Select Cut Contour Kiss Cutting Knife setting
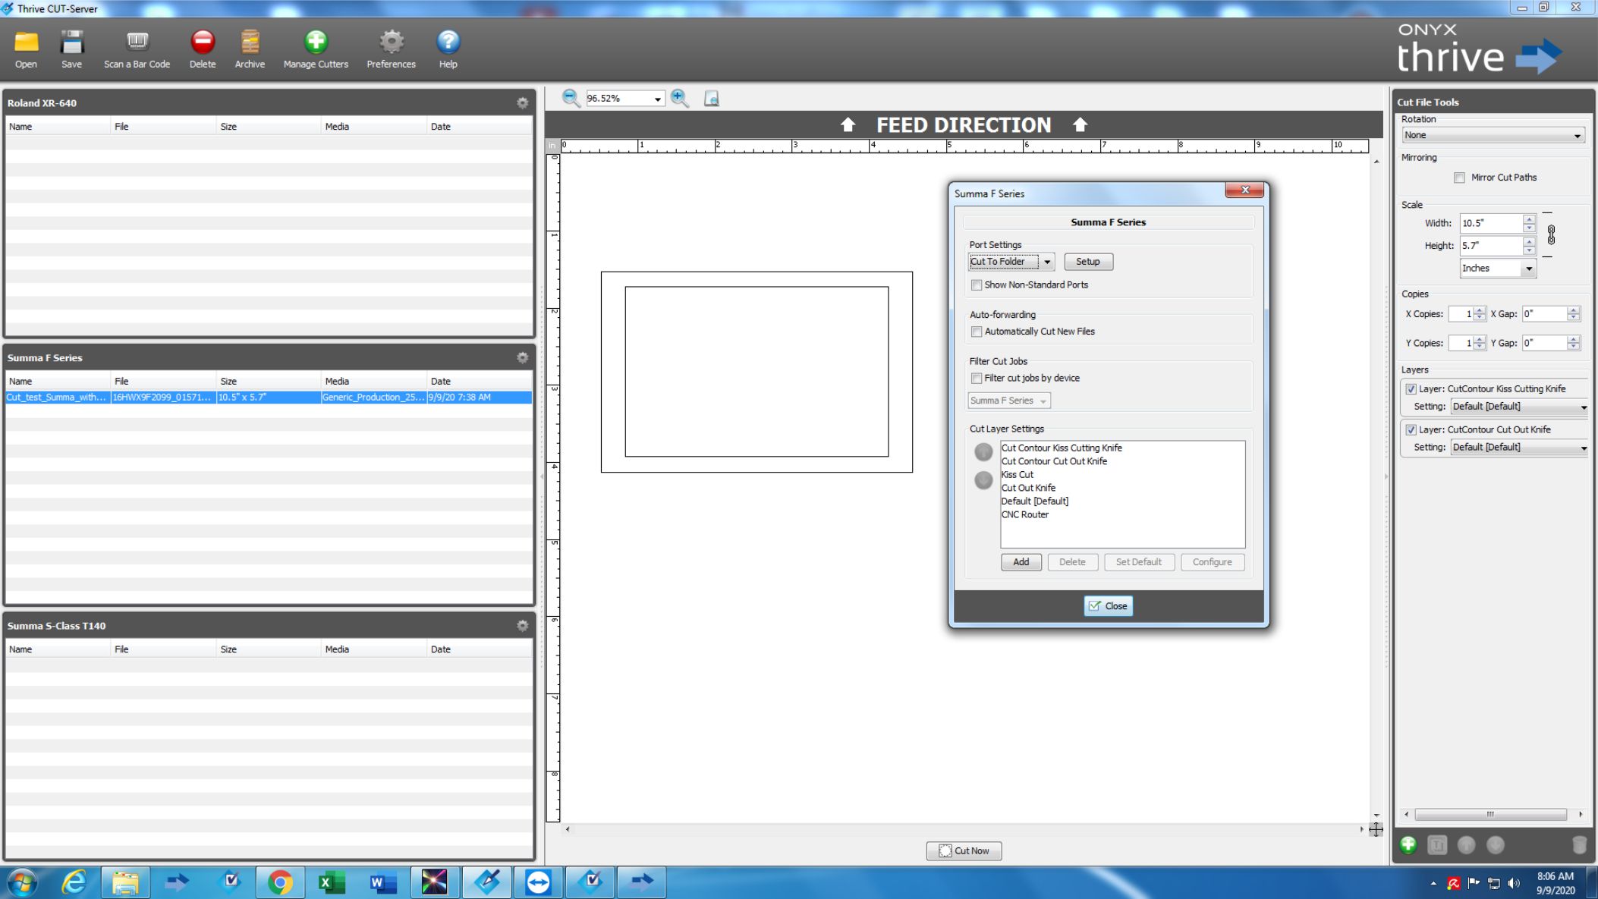 [1061, 448]
